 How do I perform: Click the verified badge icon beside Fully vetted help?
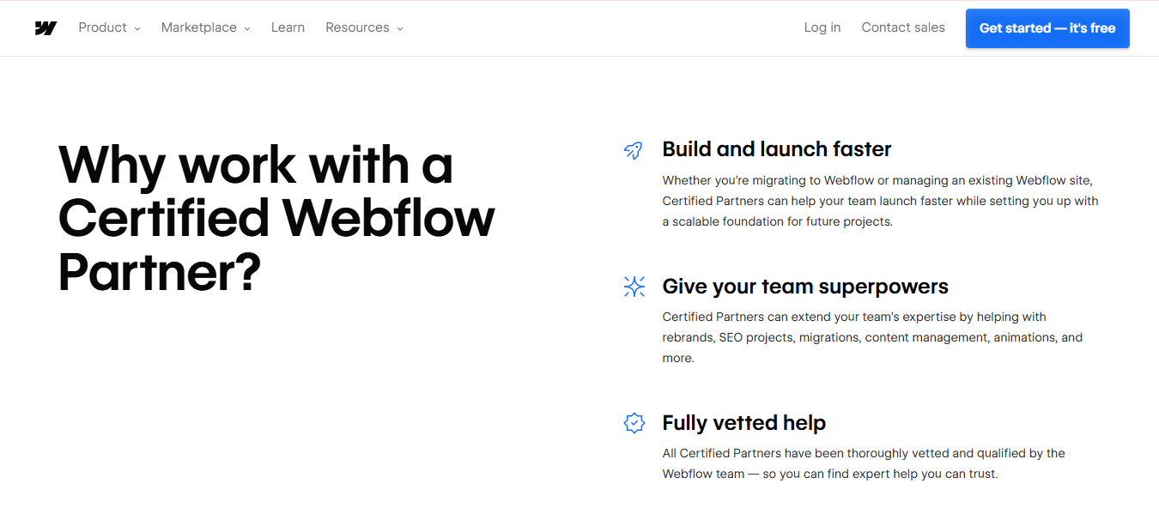634,423
